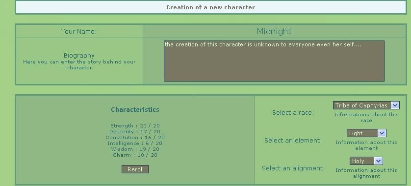Click the Wisdom 19 / 20 stat

point(135,149)
